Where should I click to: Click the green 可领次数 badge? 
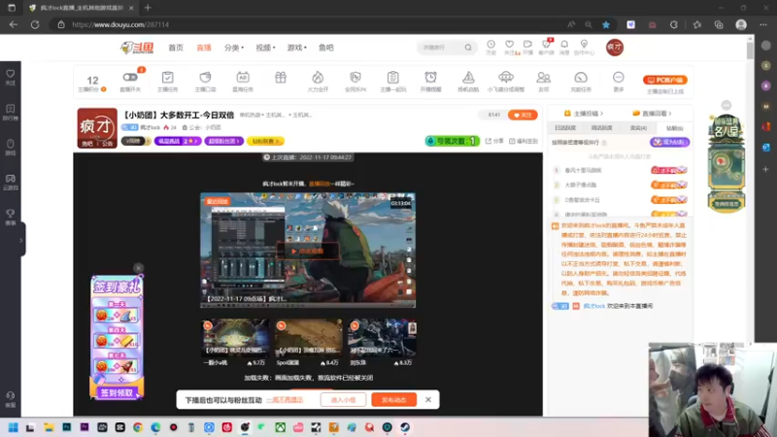[x=452, y=141]
